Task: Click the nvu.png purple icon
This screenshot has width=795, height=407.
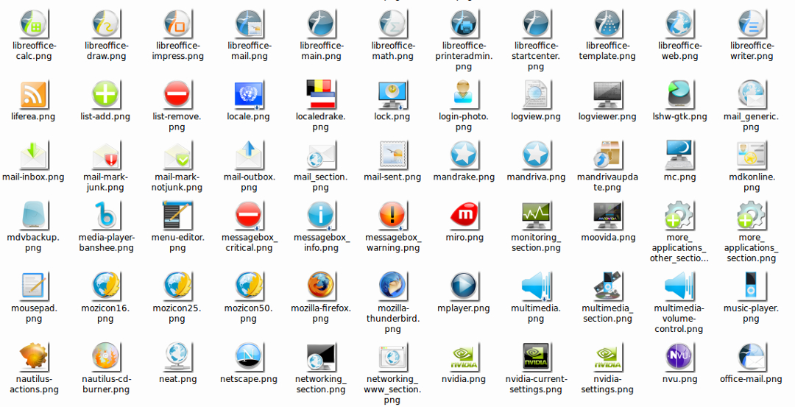Action: (x=679, y=356)
